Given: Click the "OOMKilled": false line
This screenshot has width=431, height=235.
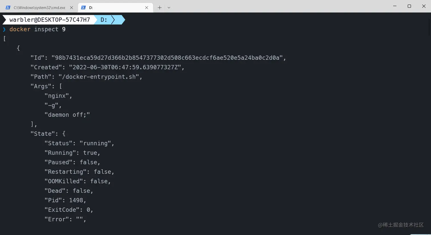Looking at the screenshot, I should (78, 181).
